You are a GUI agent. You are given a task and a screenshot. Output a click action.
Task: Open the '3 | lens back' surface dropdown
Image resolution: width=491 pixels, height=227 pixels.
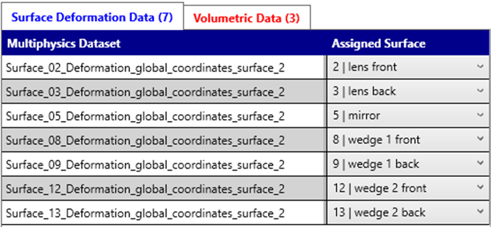click(x=408, y=91)
